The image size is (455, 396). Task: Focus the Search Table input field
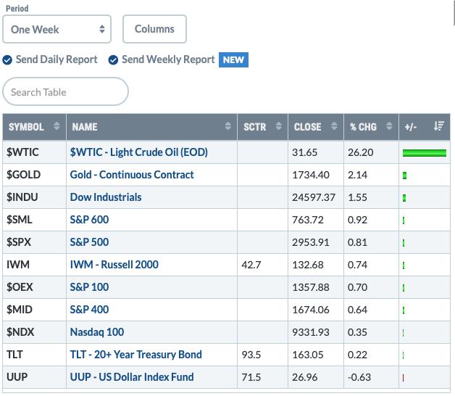pos(66,91)
